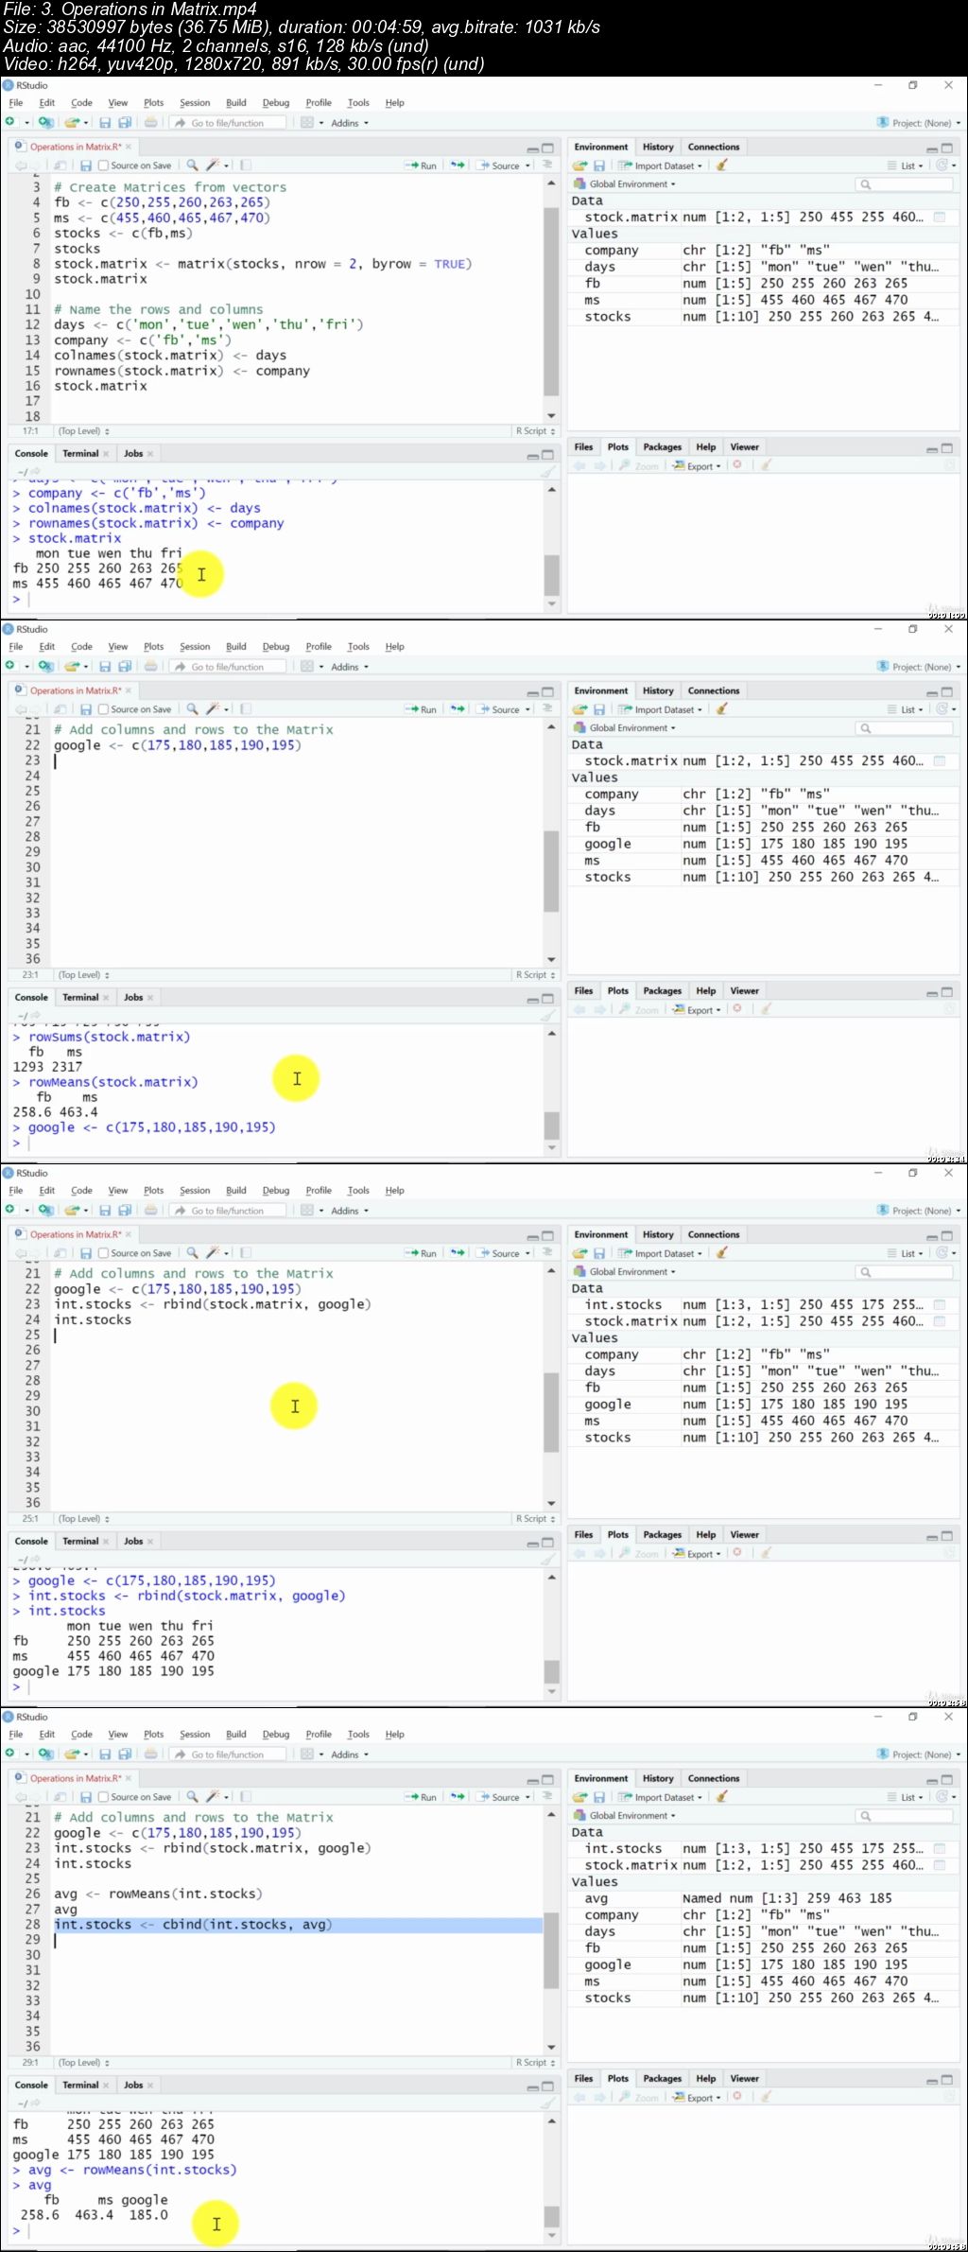Click editor Save icon in bottom RStudio frame
968x2252 pixels.
(x=85, y=1796)
